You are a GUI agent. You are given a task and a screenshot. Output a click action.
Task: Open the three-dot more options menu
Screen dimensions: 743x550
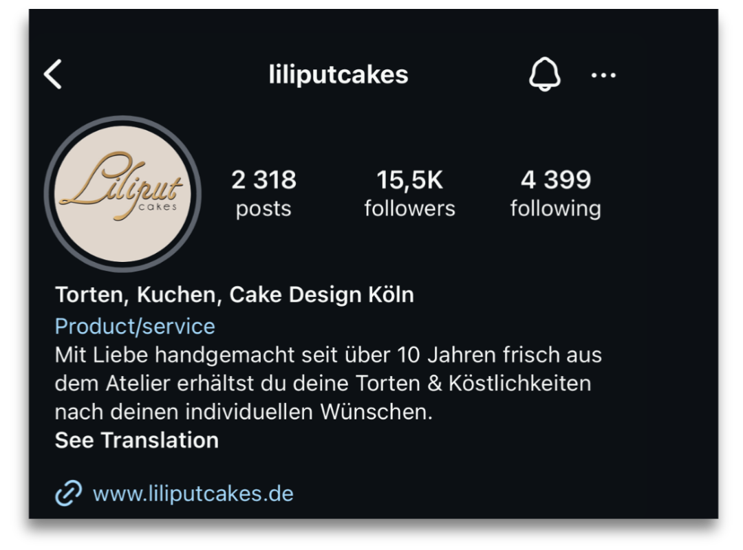coord(603,75)
